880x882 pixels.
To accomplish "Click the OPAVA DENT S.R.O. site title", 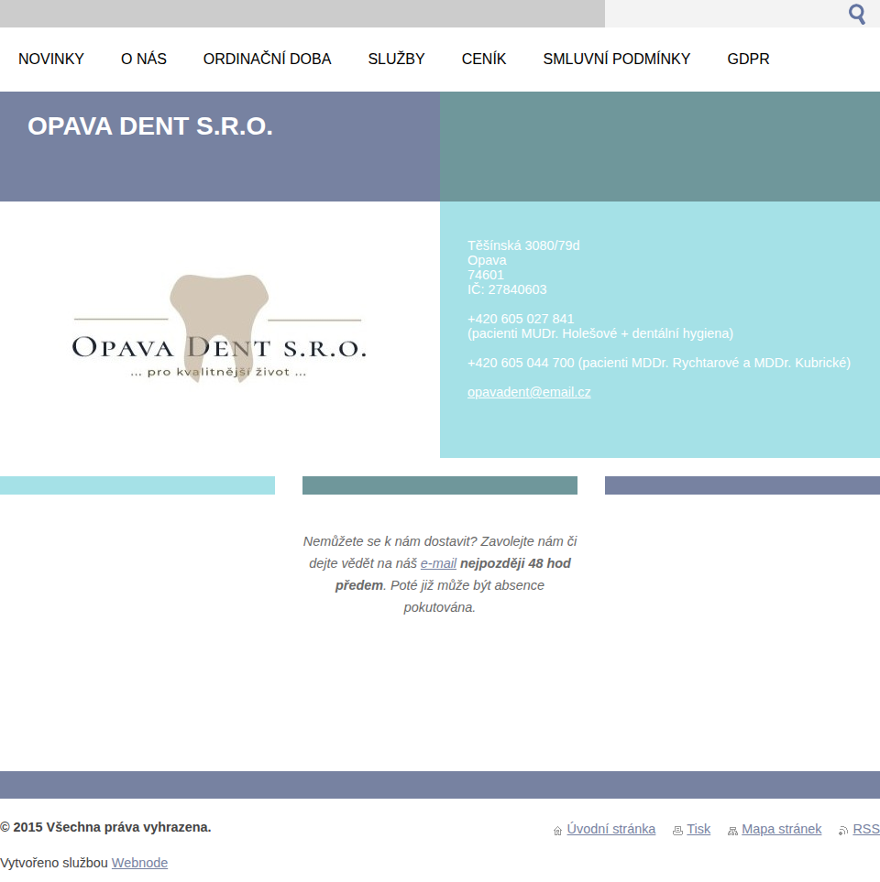I will [x=150, y=126].
